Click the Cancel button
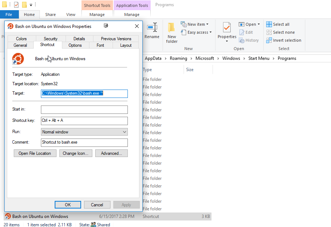This screenshot has height=227, width=331. 97,205
